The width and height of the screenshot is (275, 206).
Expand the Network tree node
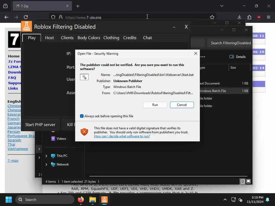coord(46,164)
